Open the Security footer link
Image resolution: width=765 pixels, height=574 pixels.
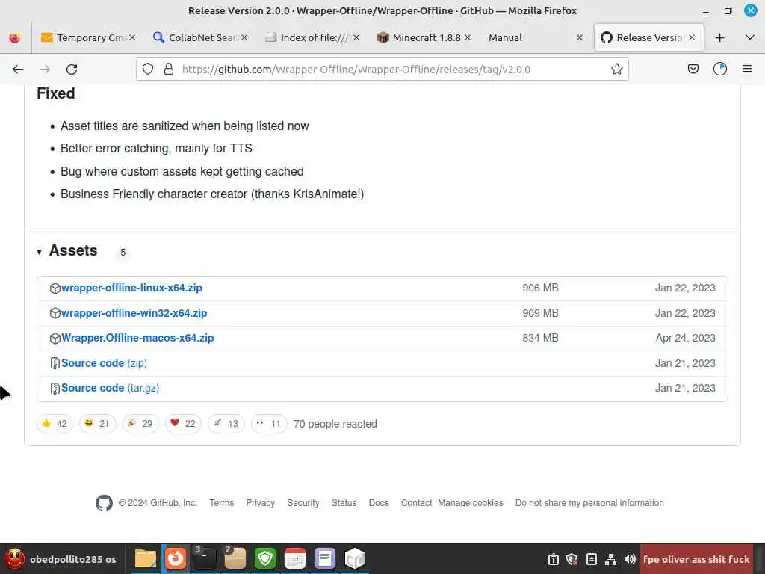(x=303, y=503)
